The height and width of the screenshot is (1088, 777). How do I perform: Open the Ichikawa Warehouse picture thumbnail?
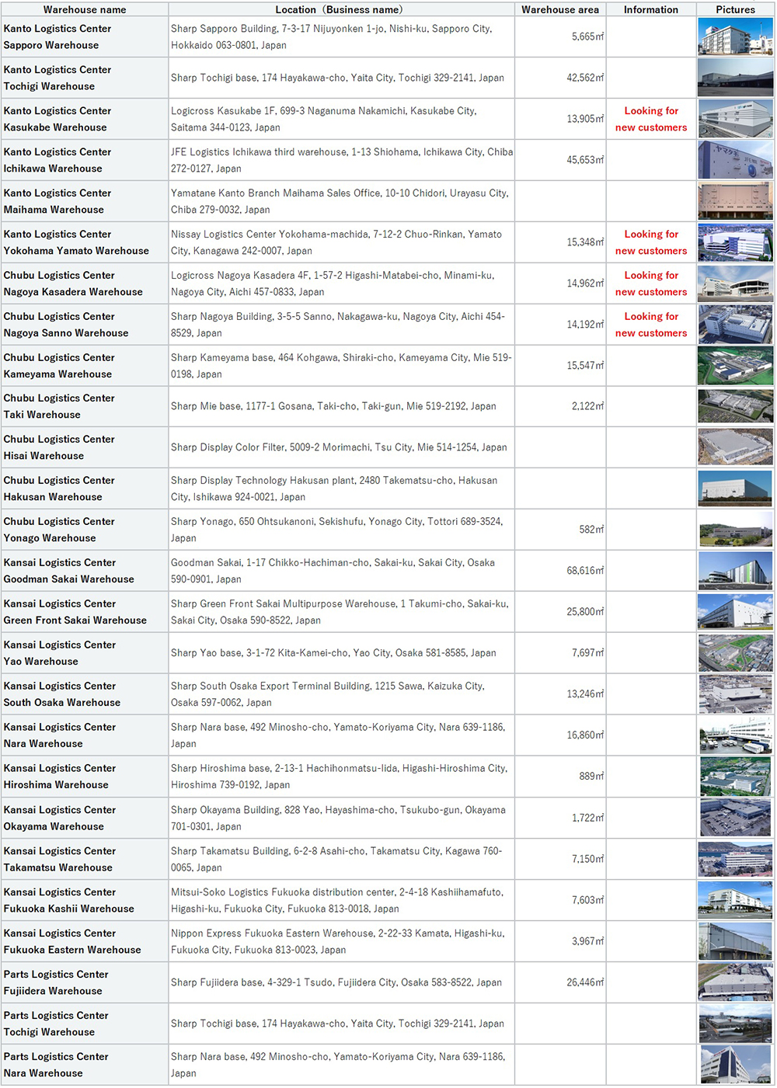coord(735,160)
